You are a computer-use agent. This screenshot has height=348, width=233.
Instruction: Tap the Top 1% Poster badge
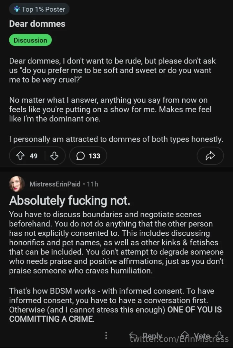pyautogui.click(x=39, y=9)
